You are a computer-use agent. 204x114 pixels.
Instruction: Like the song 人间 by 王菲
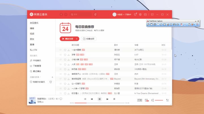(x=65, y=64)
